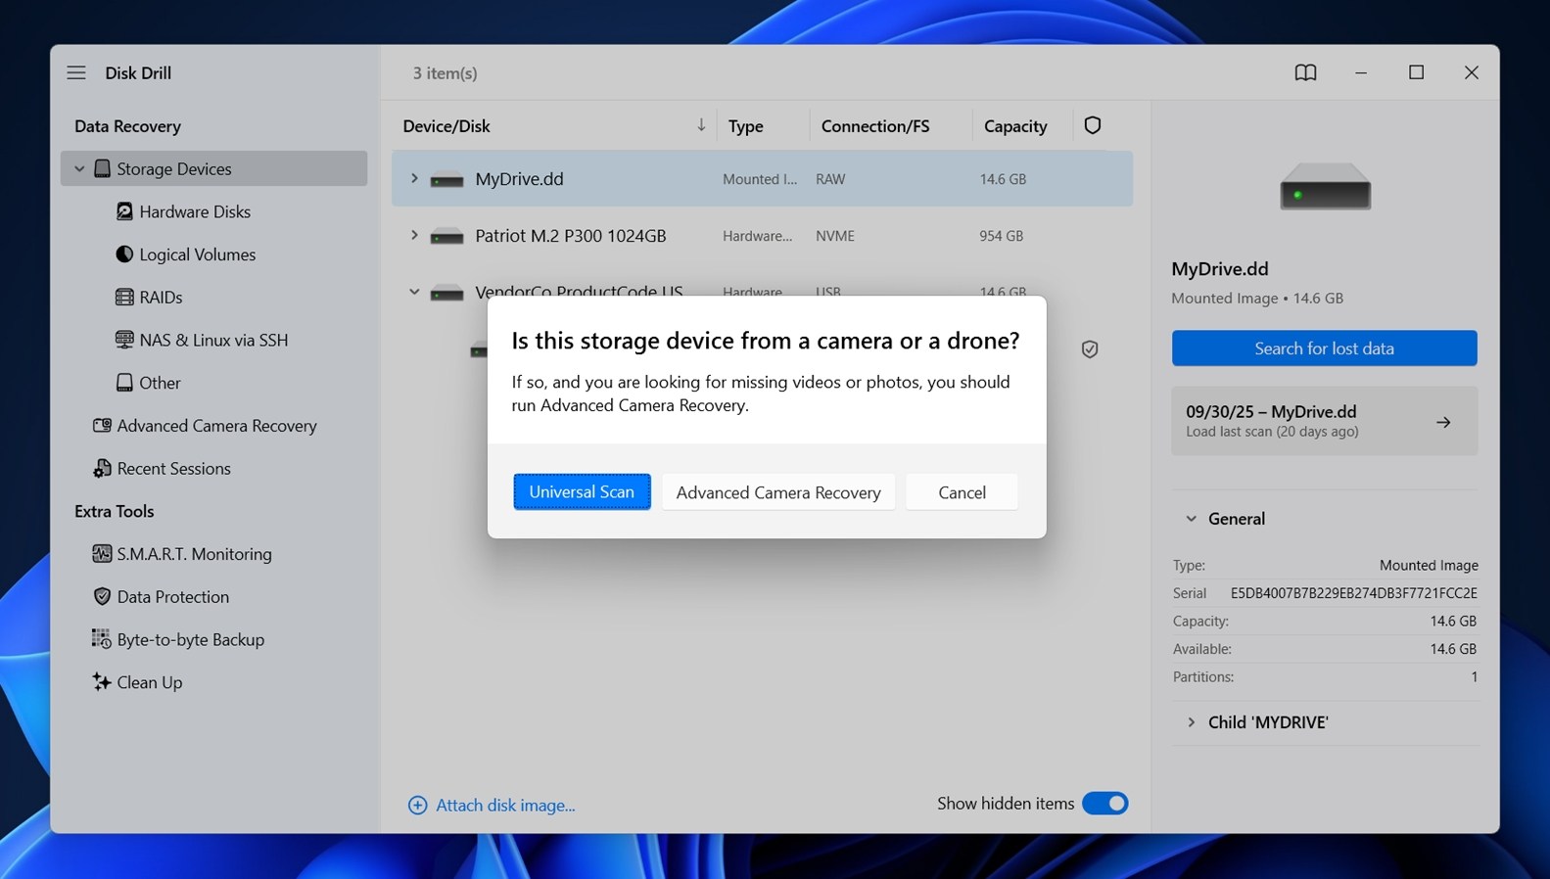Open Byte-to-byte Backup tool
The image size is (1550, 879).
click(190, 639)
